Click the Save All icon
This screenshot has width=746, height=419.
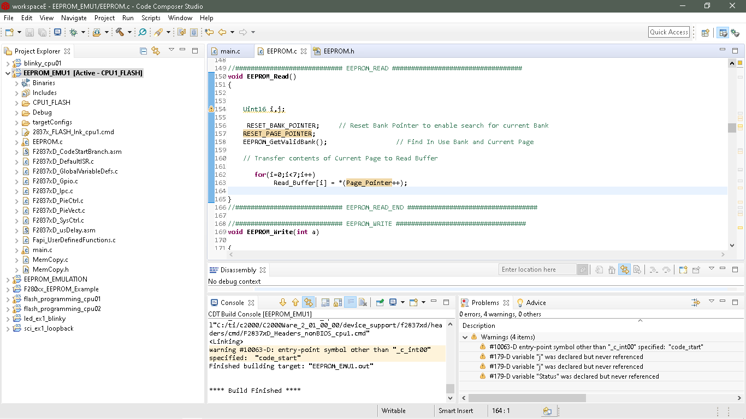tap(43, 32)
